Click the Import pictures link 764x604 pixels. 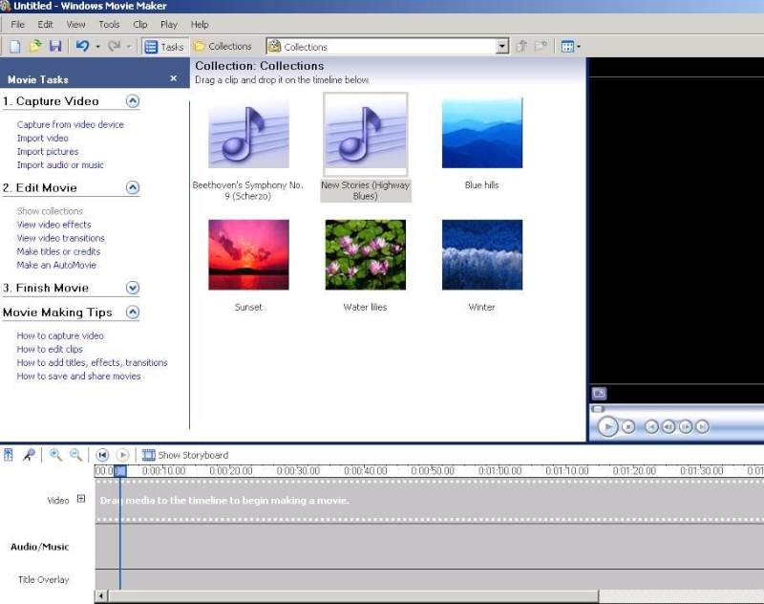47,152
